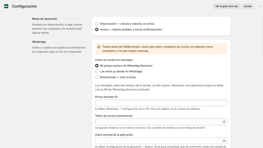Select Desactivado — solo scoring option
This screenshot has width=263, height=148.
pos(97,77)
